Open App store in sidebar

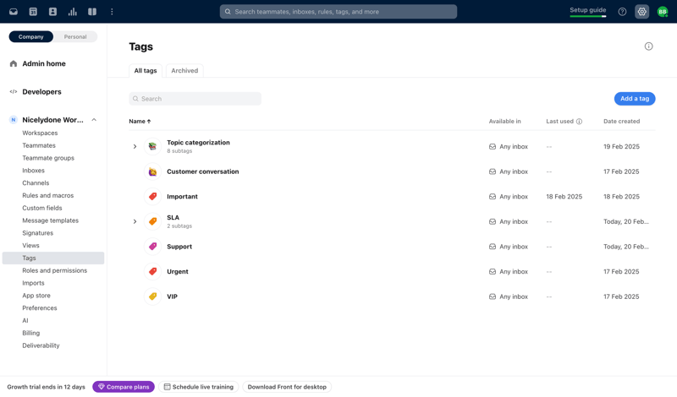coord(36,296)
